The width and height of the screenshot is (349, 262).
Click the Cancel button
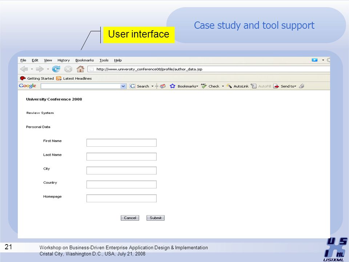point(130,218)
